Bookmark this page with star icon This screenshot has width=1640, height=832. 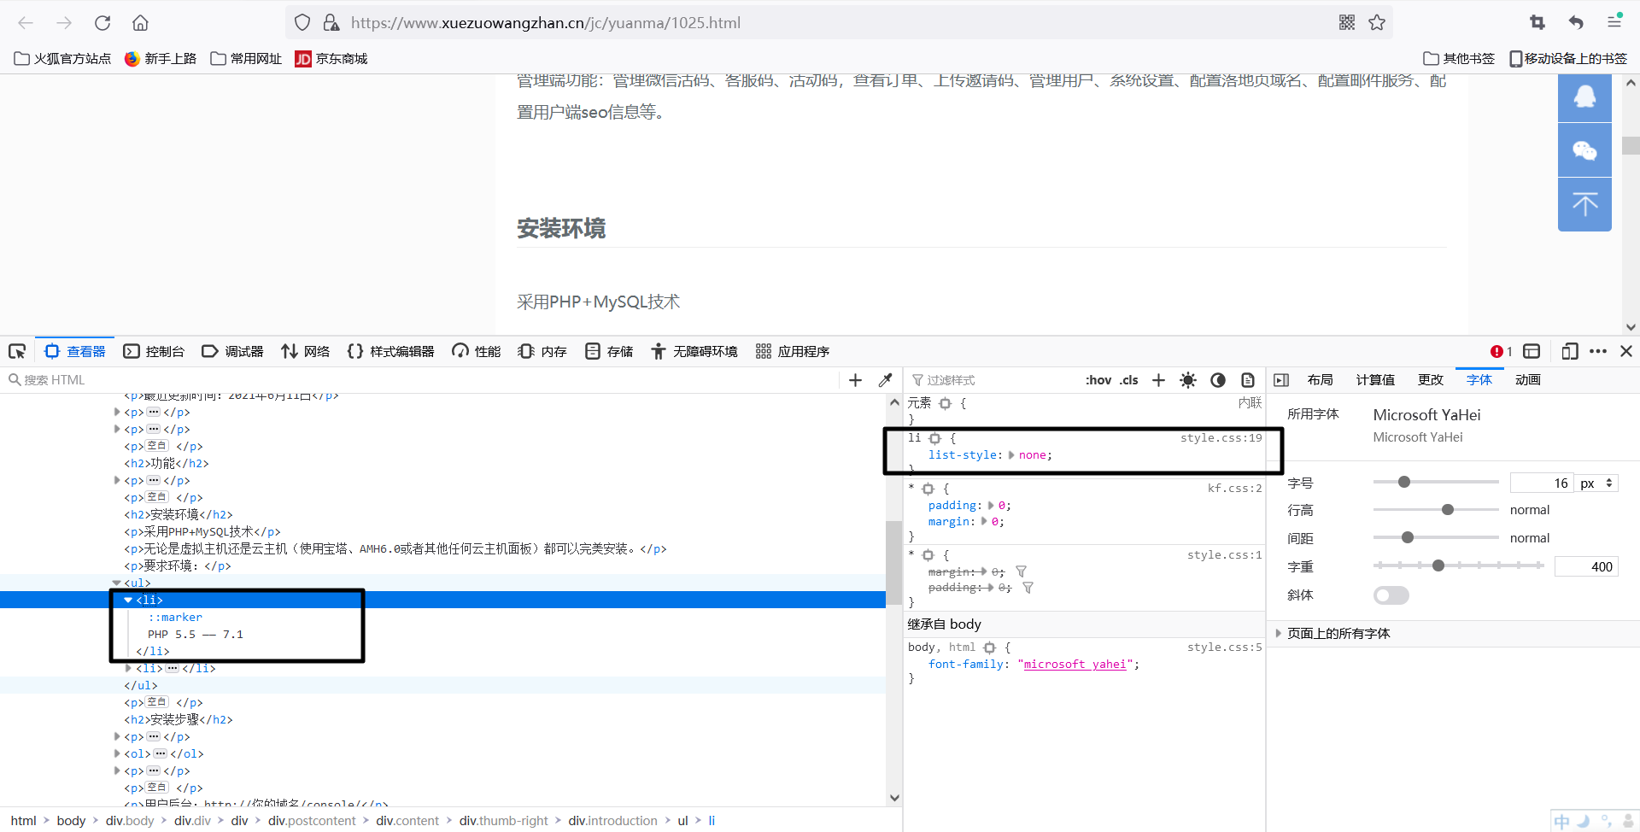(1377, 23)
